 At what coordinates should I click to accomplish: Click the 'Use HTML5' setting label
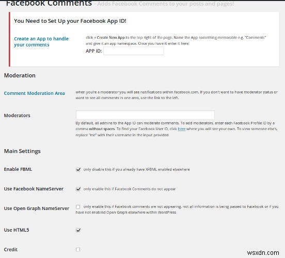[17, 230]
